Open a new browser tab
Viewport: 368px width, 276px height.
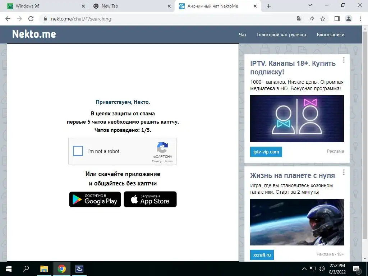(269, 6)
